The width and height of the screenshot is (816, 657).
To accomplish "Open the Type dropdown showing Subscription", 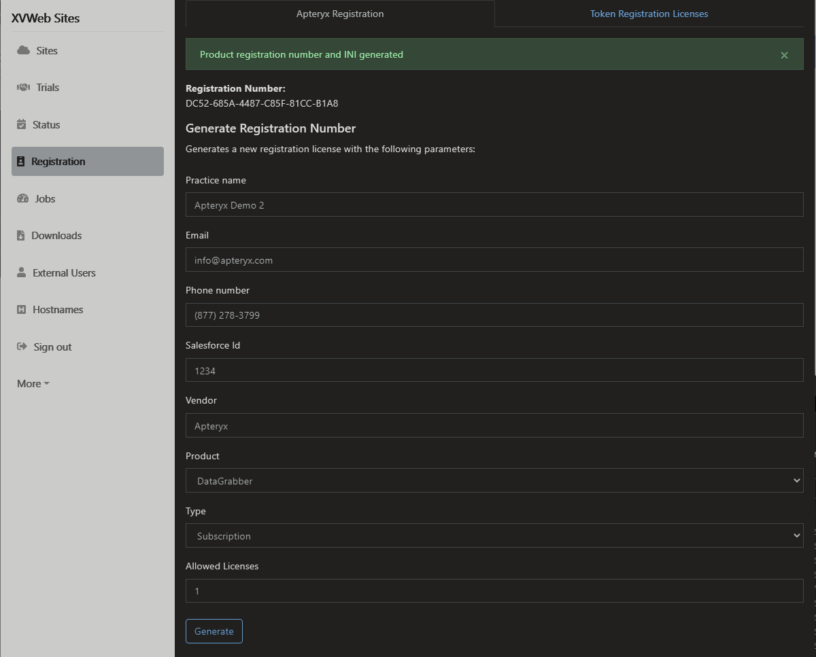I will point(494,535).
